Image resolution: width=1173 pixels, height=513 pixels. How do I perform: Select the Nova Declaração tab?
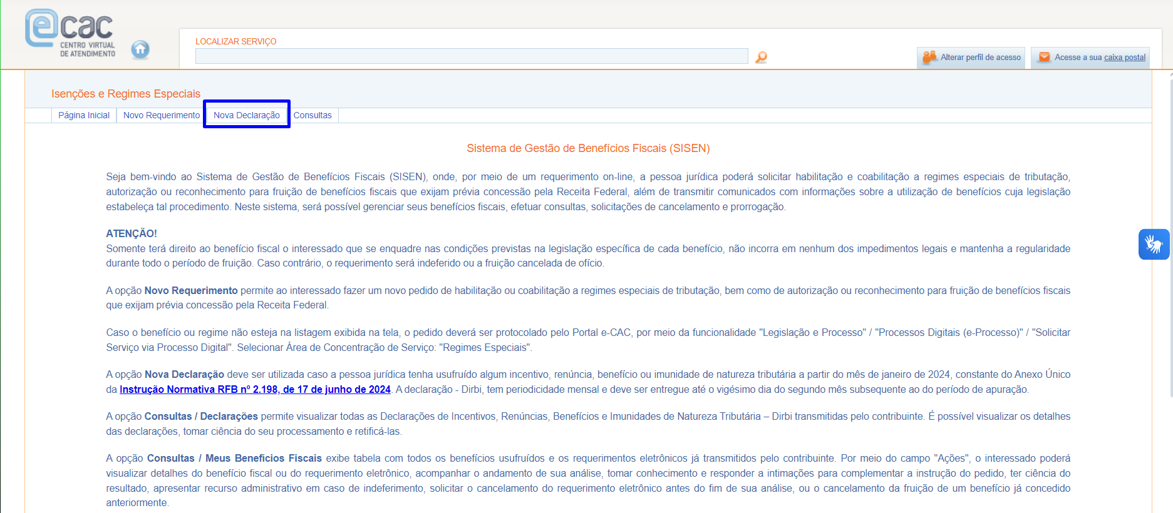click(247, 115)
